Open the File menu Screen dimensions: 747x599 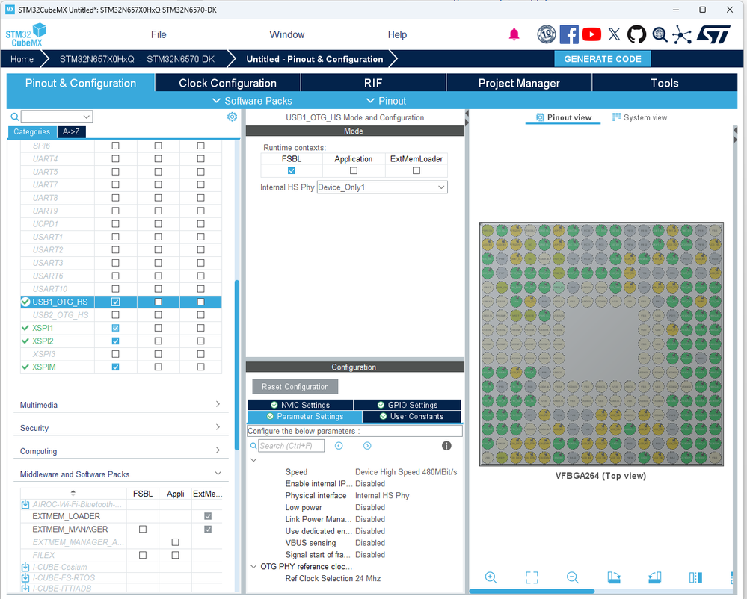point(159,35)
